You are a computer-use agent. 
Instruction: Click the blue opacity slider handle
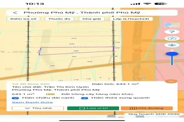[x=172, y=54]
